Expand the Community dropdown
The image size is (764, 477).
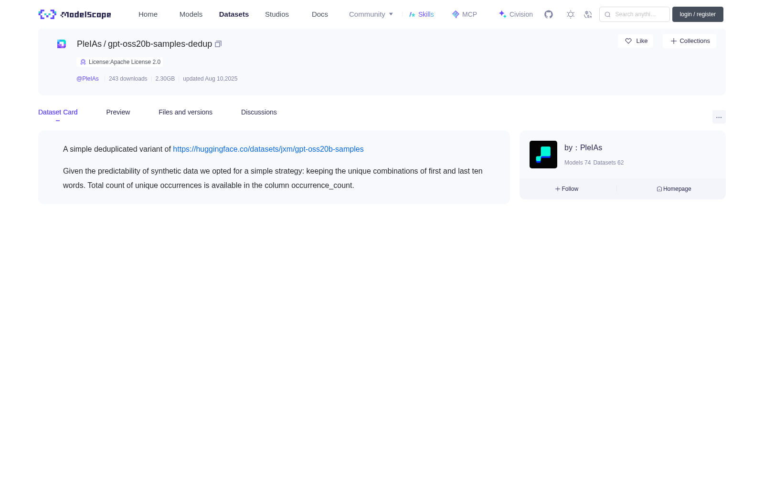(371, 14)
